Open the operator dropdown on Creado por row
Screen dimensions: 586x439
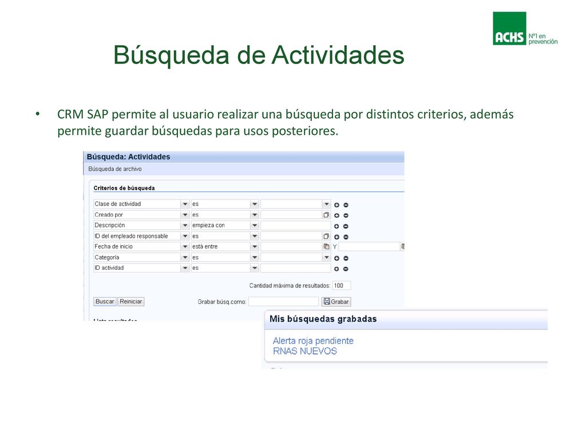[x=255, y=215]
